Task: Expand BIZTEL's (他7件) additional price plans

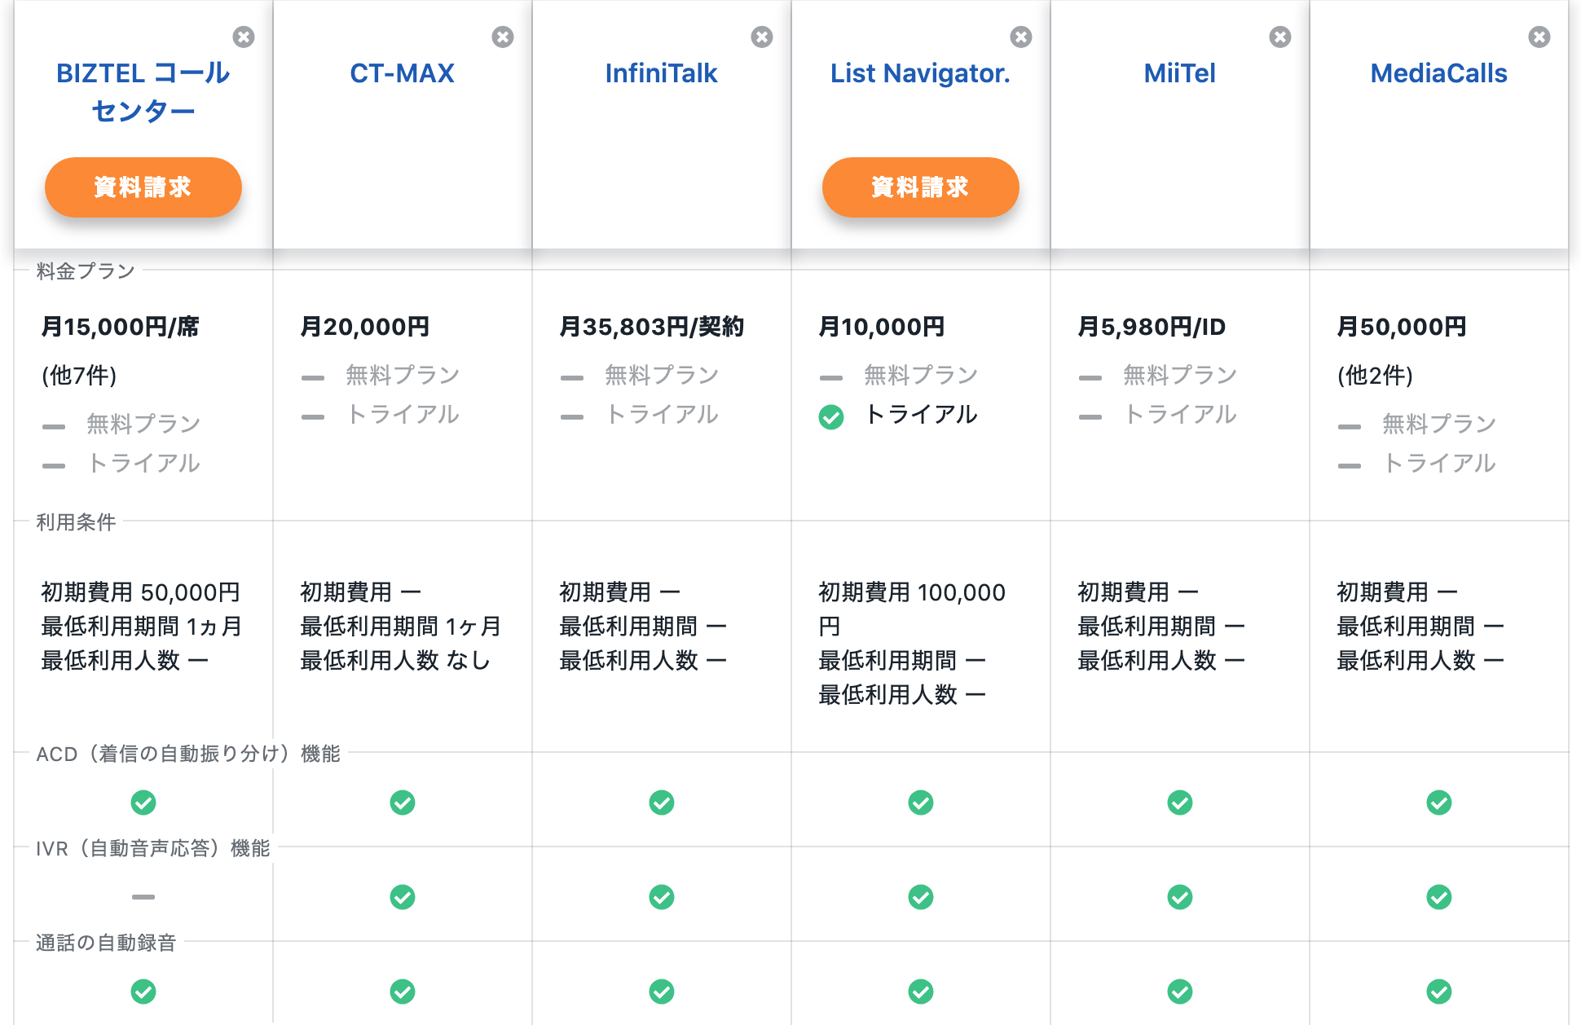Action: [80, 376]
